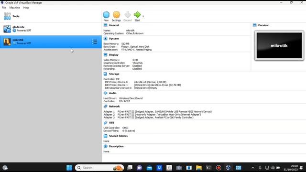The image size is (306, 172).
Task: Open the General section header link
Action: click(114, 25)
